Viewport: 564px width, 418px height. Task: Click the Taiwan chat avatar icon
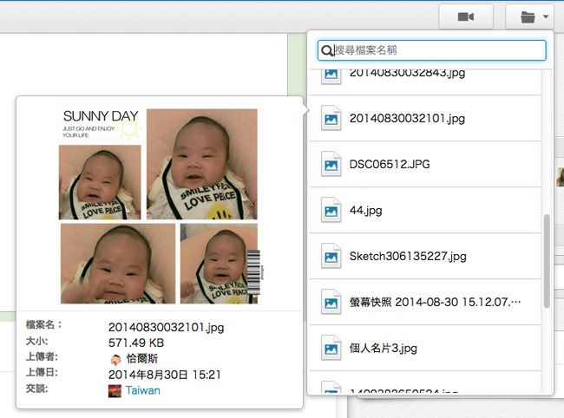pyautogui.click(x=115, y=391)
